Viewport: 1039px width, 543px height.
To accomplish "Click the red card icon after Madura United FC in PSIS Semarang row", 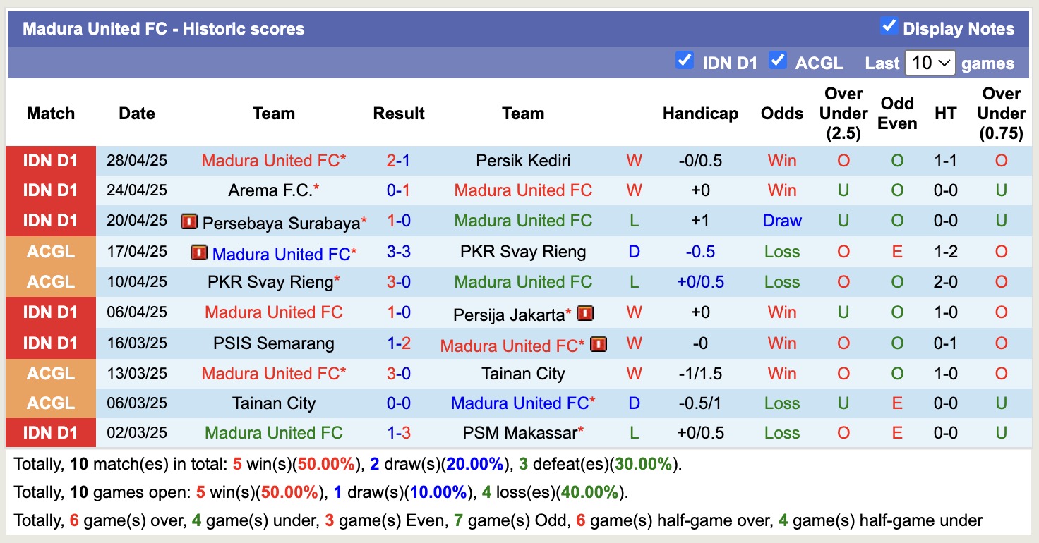I will [598, 343].
